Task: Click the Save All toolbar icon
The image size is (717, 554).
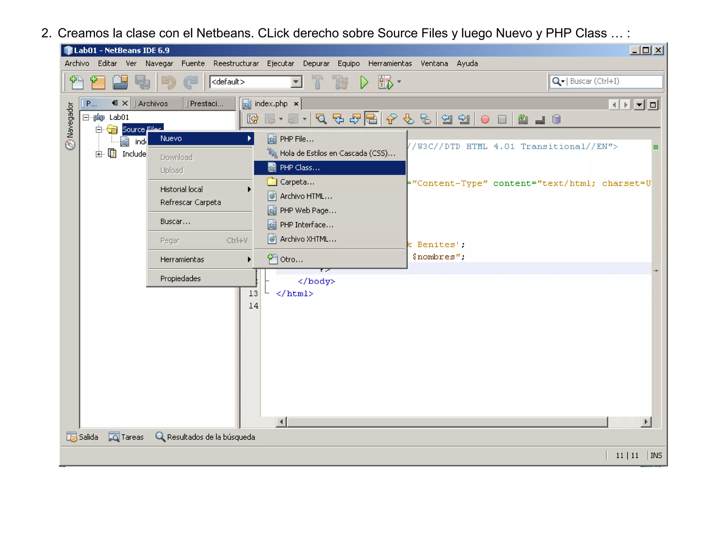Action: point(142,82)
